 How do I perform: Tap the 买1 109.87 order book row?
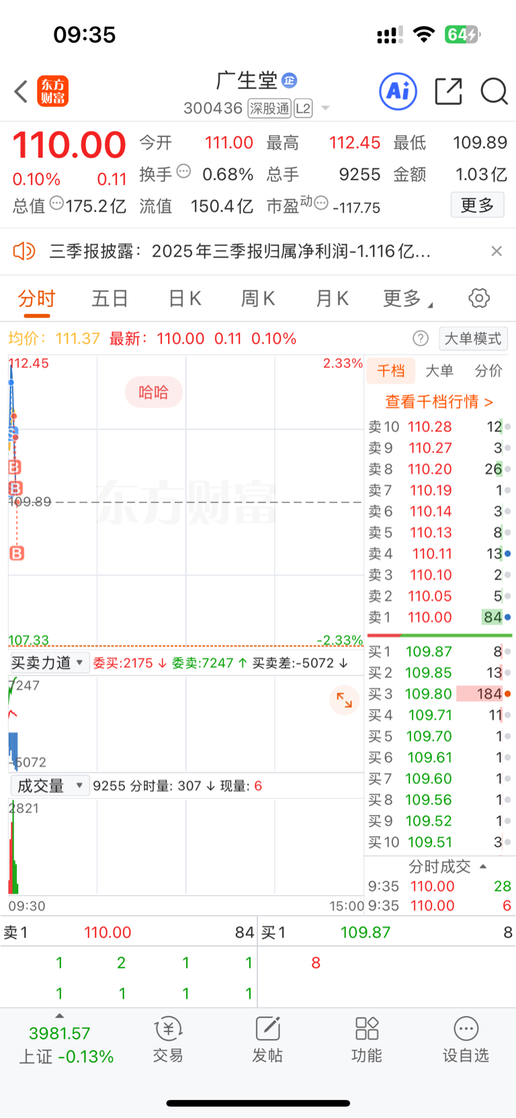click(439, 651)
